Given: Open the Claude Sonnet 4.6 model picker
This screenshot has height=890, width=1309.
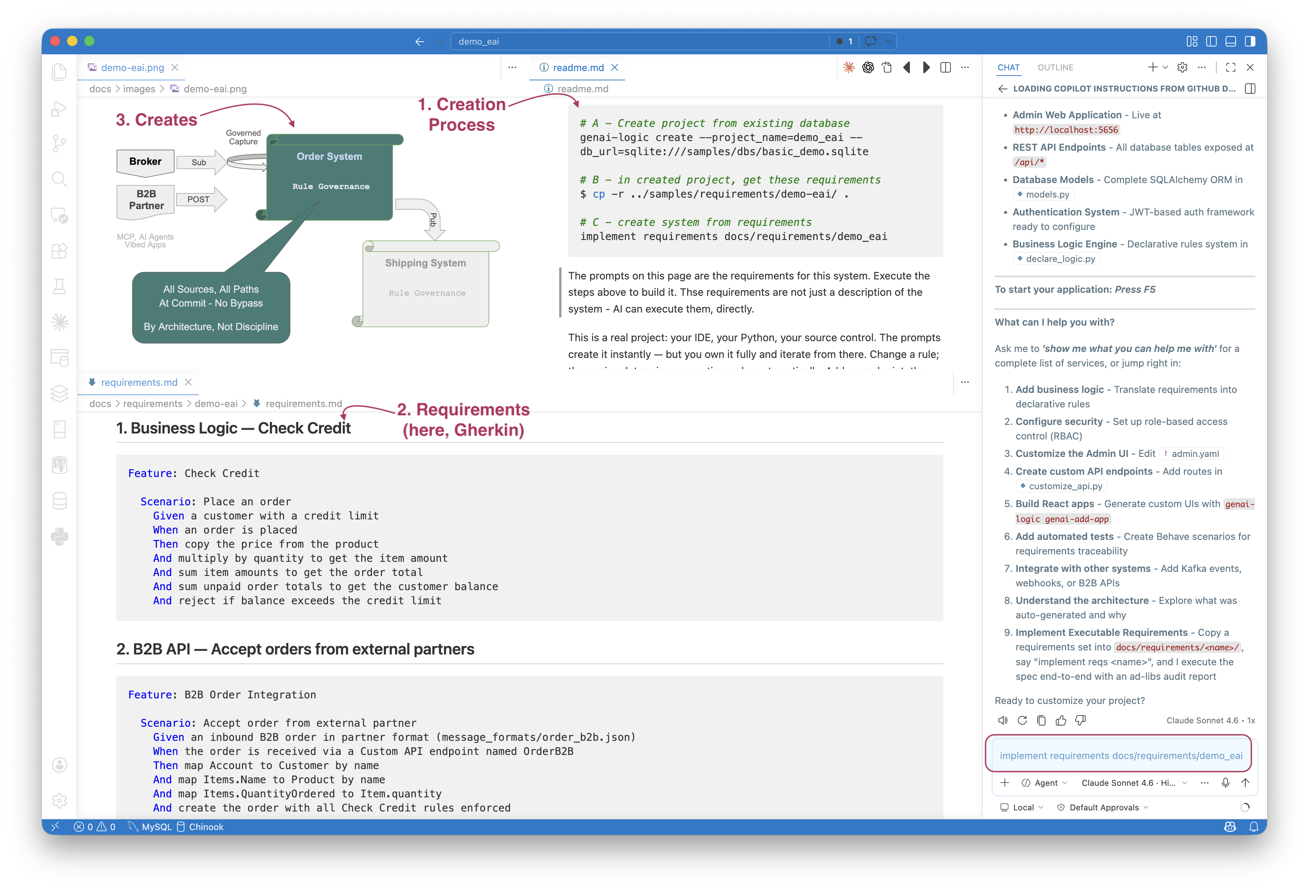Looking at the screenshot, I should click(1134, 783).
